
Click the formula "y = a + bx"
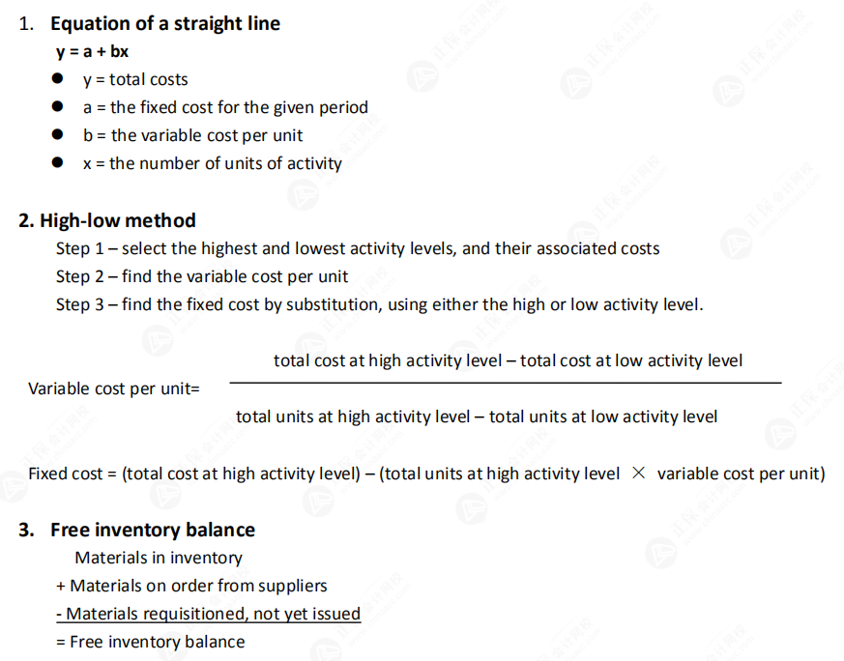coord(92,51)
